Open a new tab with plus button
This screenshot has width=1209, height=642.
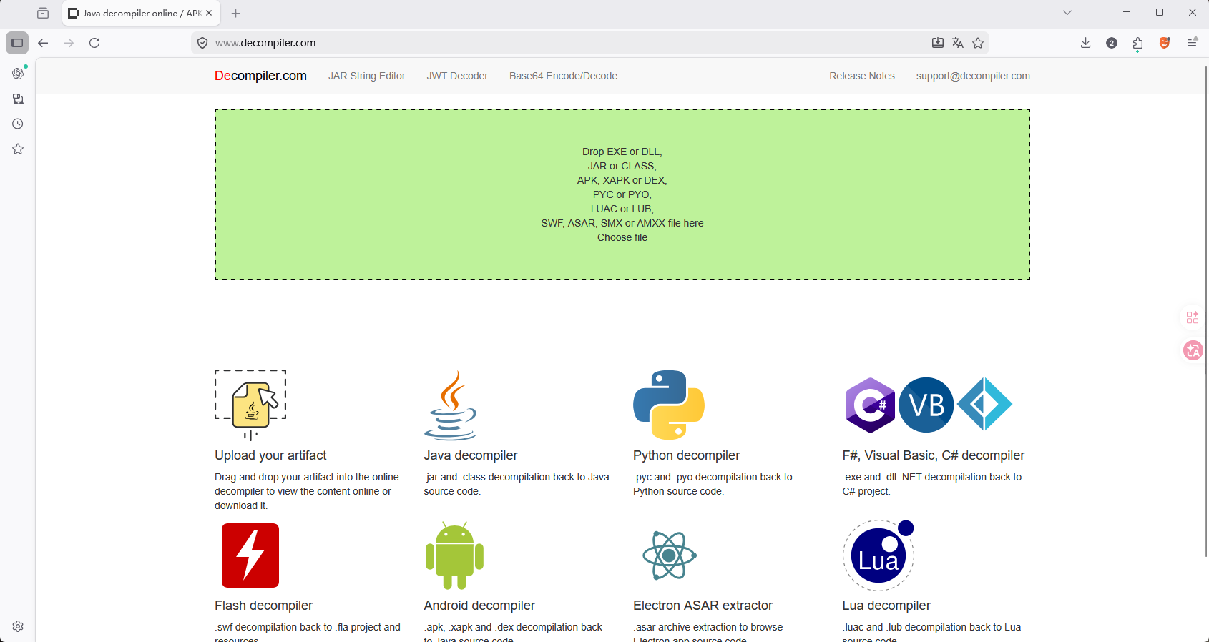(x=236, y=13)
